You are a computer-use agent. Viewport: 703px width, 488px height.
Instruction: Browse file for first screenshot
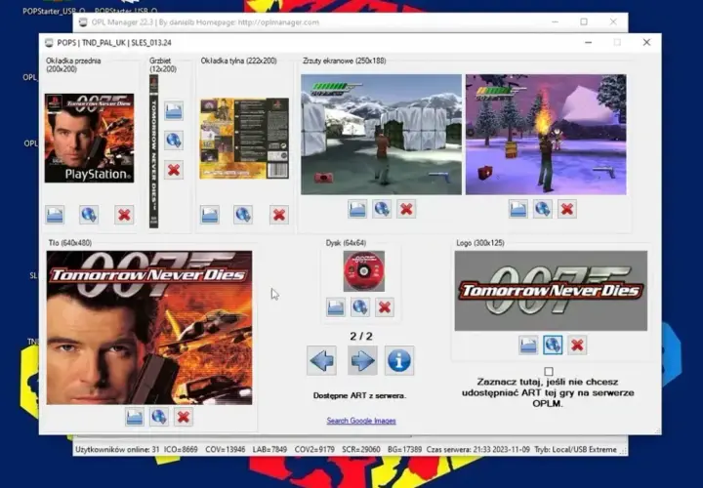pos(357,209)
